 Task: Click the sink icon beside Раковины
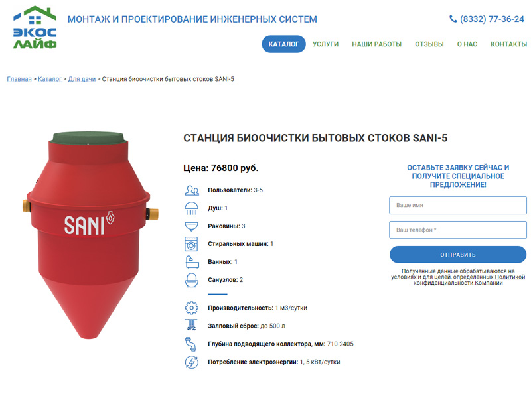191,226
